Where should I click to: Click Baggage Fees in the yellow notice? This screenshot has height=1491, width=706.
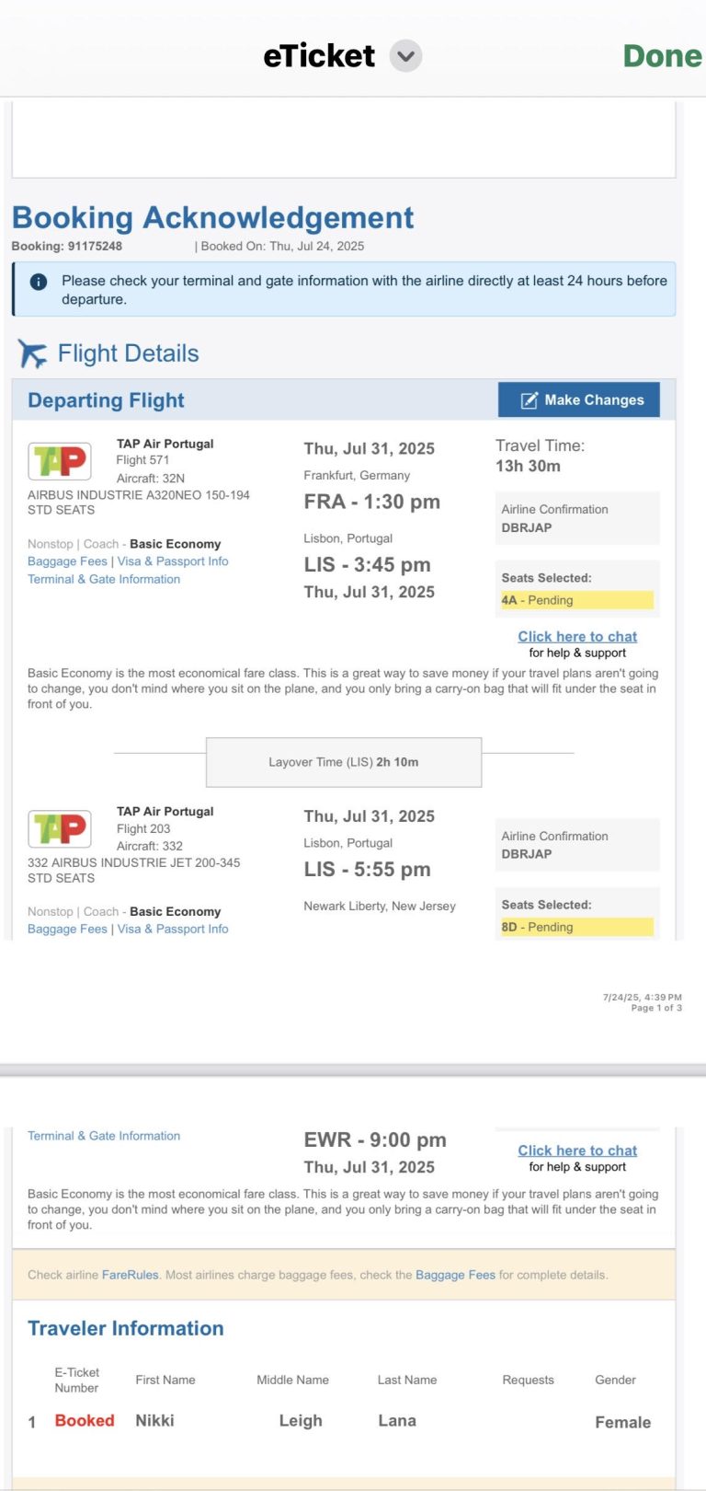[x=455, y=1275]
